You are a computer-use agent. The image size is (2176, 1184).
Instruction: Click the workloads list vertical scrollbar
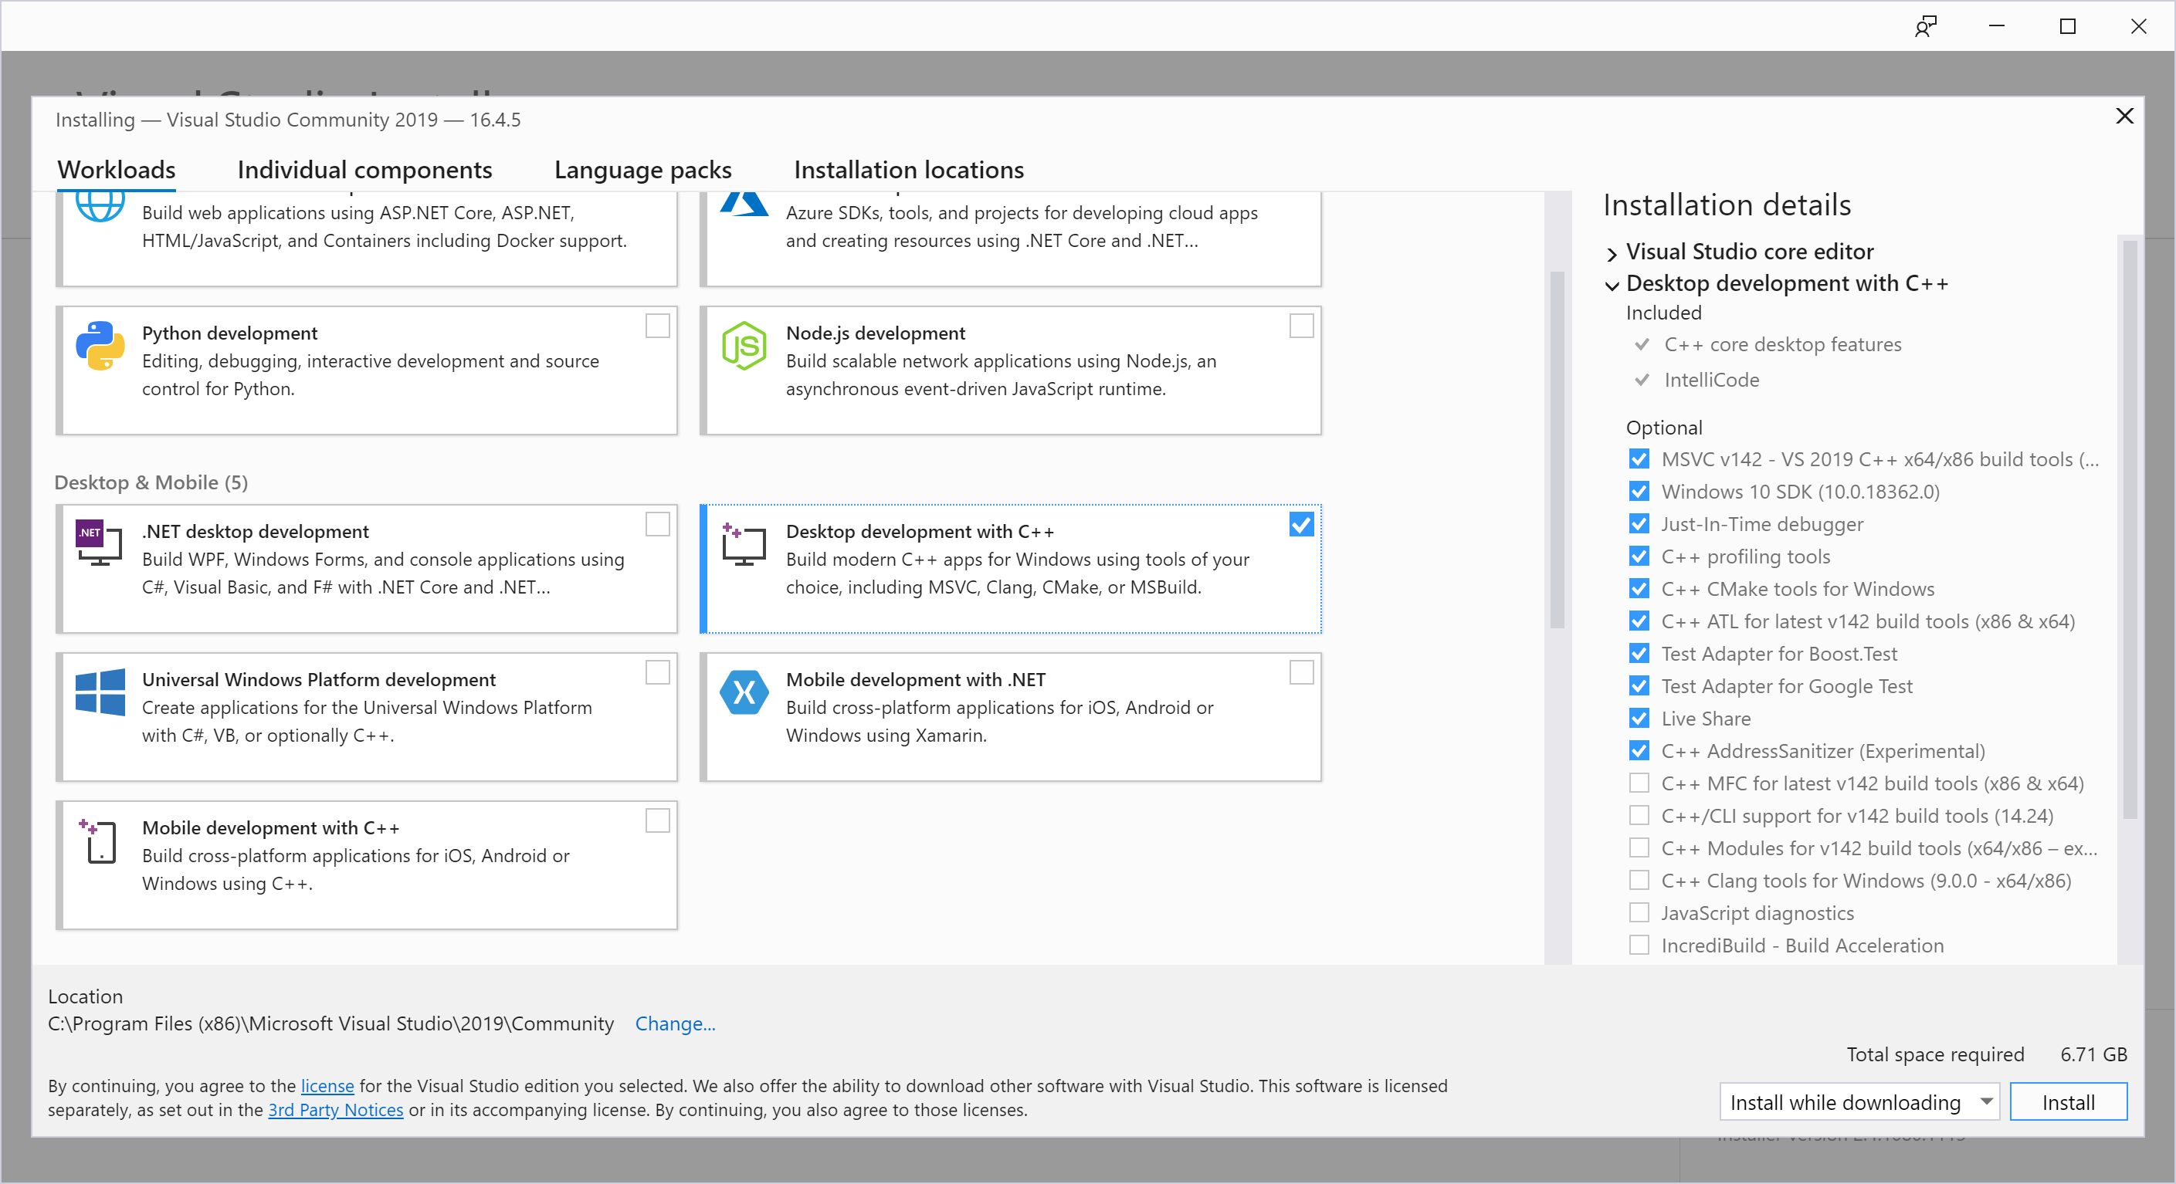click(1557, 449)
